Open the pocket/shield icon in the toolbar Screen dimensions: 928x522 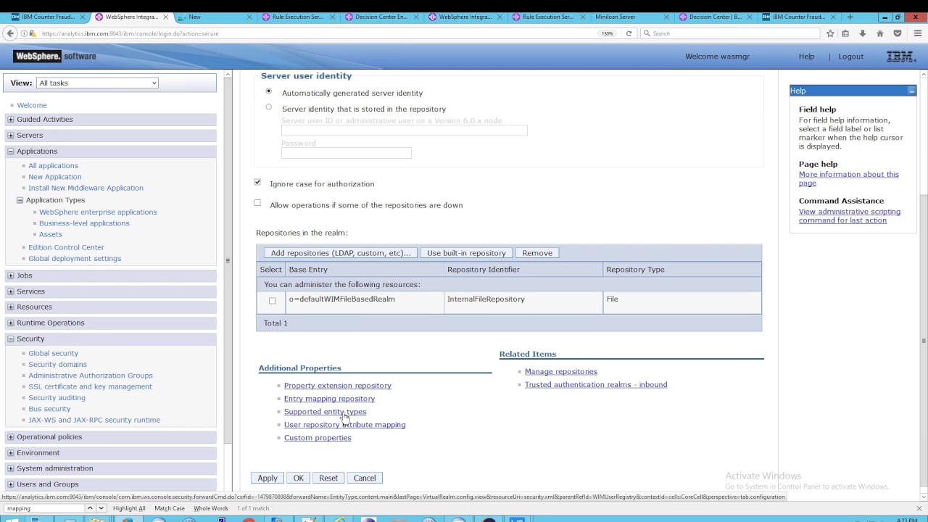point(898,33)
